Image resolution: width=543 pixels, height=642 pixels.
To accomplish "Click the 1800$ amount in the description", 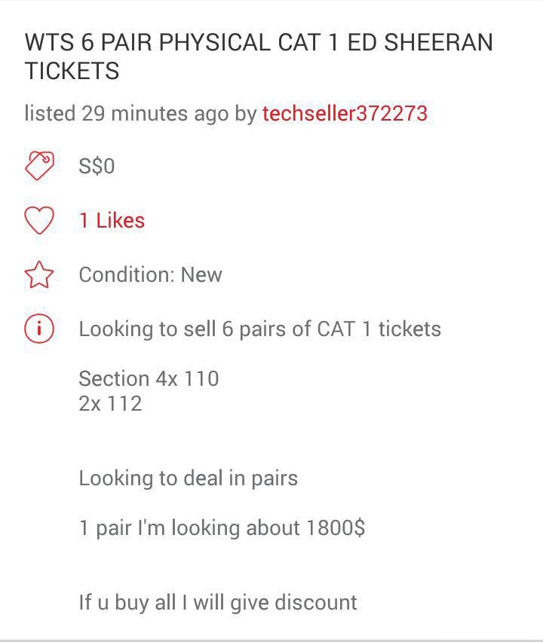I will point(336,527).
